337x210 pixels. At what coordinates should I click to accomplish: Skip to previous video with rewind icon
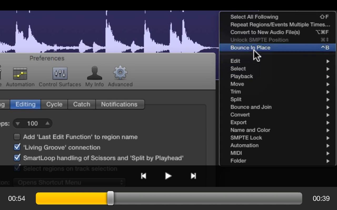[x=143, y=176]
